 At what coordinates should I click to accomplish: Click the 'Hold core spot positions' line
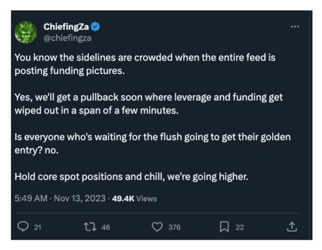(131, 177)
